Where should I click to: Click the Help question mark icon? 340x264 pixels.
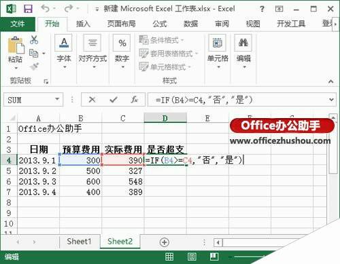[x=262, y=9]
